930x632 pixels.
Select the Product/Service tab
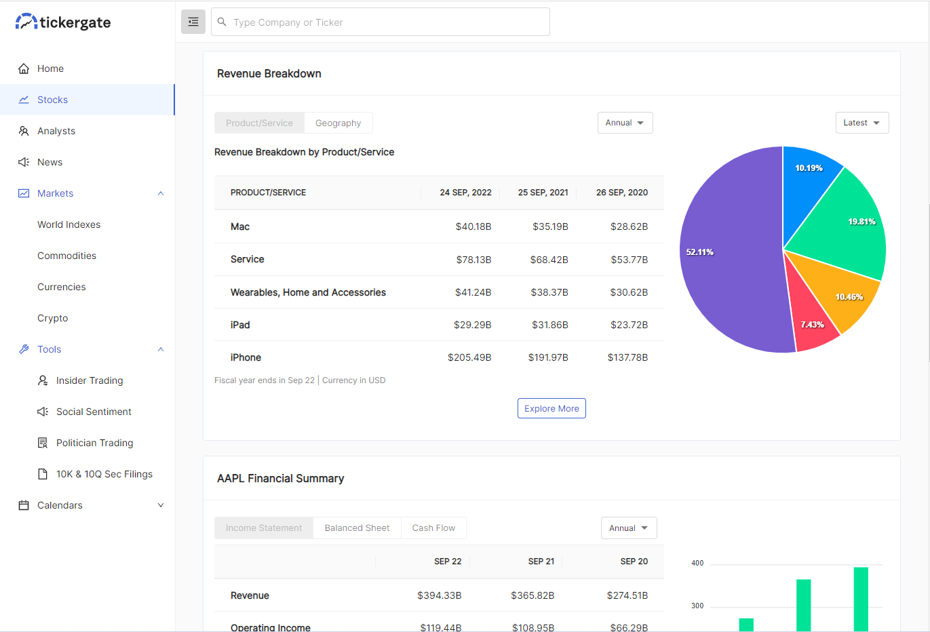point(259,123)
